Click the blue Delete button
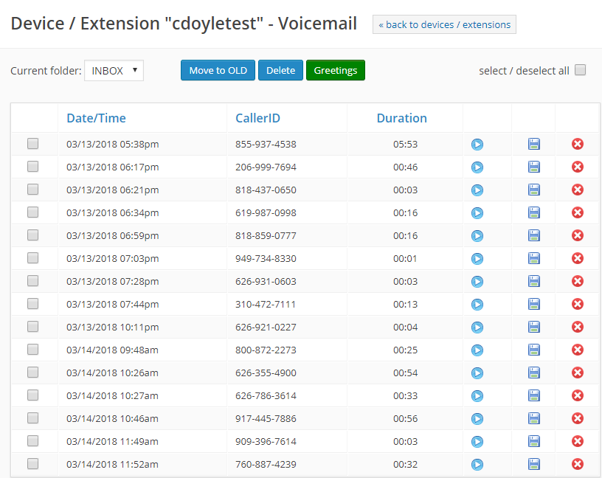This screenshot has height=478, width=602. coord(280,70)
